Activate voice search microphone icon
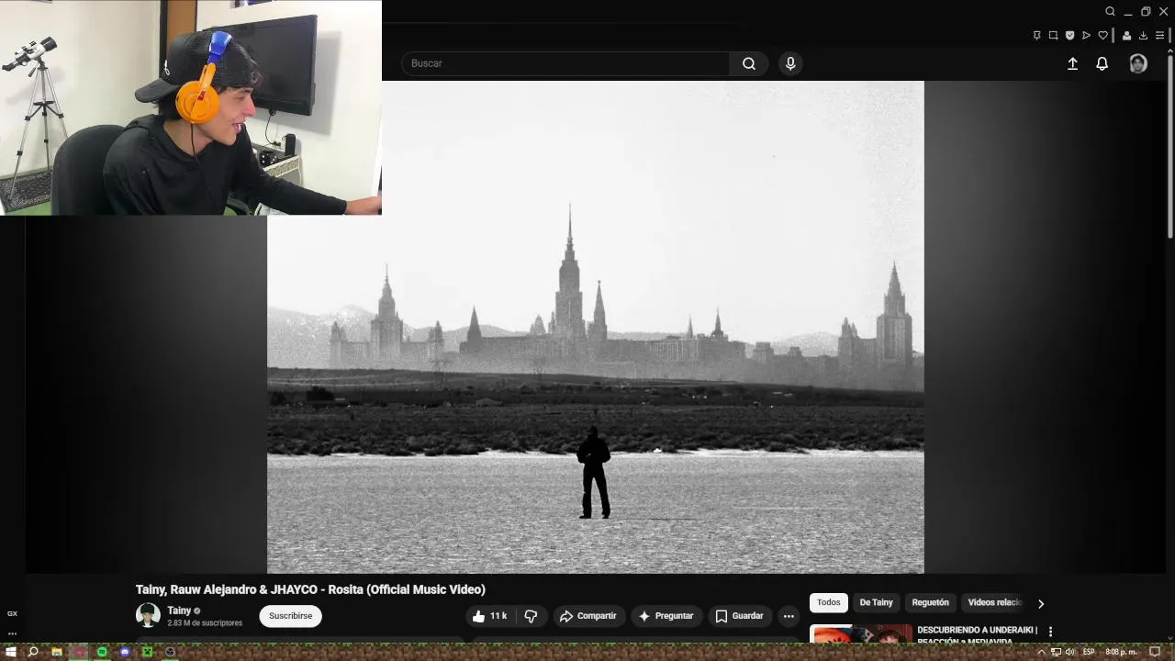 (x=790, y=63)
